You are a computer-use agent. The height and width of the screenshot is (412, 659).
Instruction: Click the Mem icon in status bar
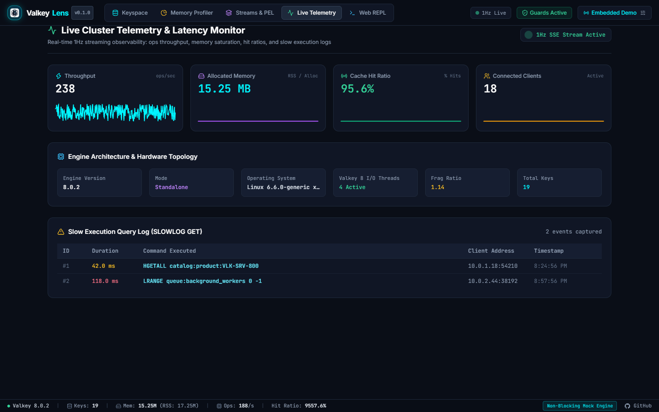click(119, 406)
